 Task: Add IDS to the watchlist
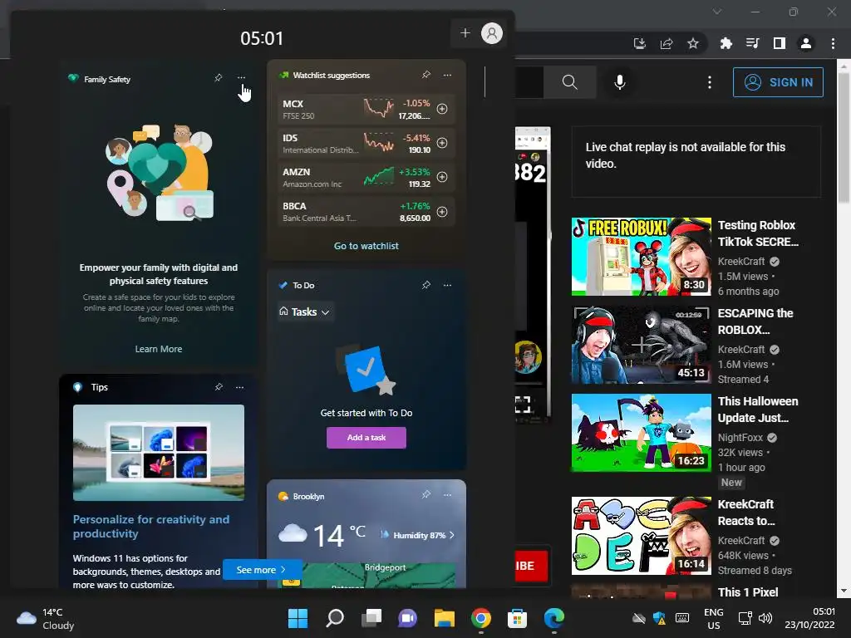442,143
